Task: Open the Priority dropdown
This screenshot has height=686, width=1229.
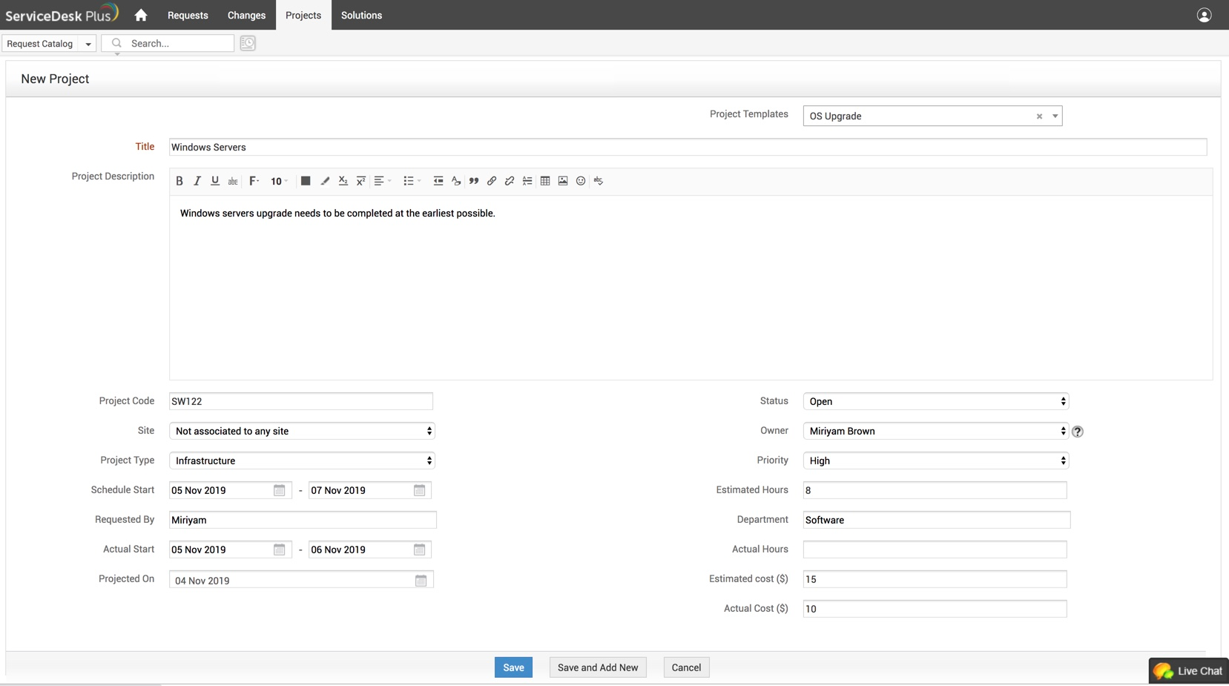Action: click(x=935, y=461)
